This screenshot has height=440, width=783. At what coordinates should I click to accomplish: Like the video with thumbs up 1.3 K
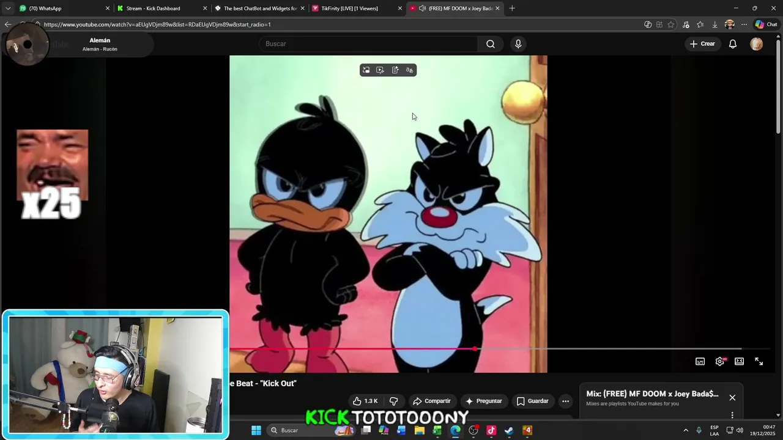(365, 401)
